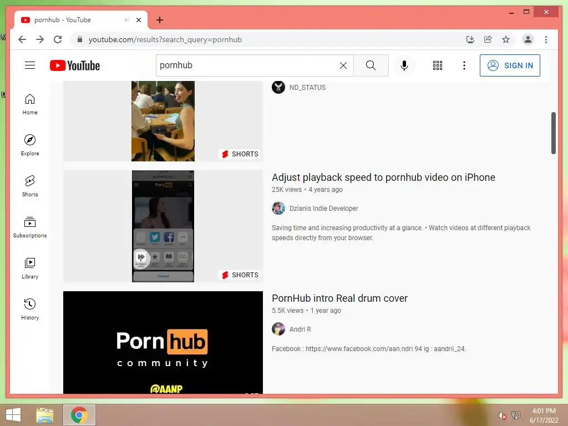
Task: Go to Home in the sidebar
Action: coord(30,104)
